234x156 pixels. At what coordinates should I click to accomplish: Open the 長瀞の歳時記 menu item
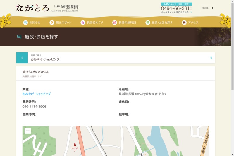(x=127, y=23)
